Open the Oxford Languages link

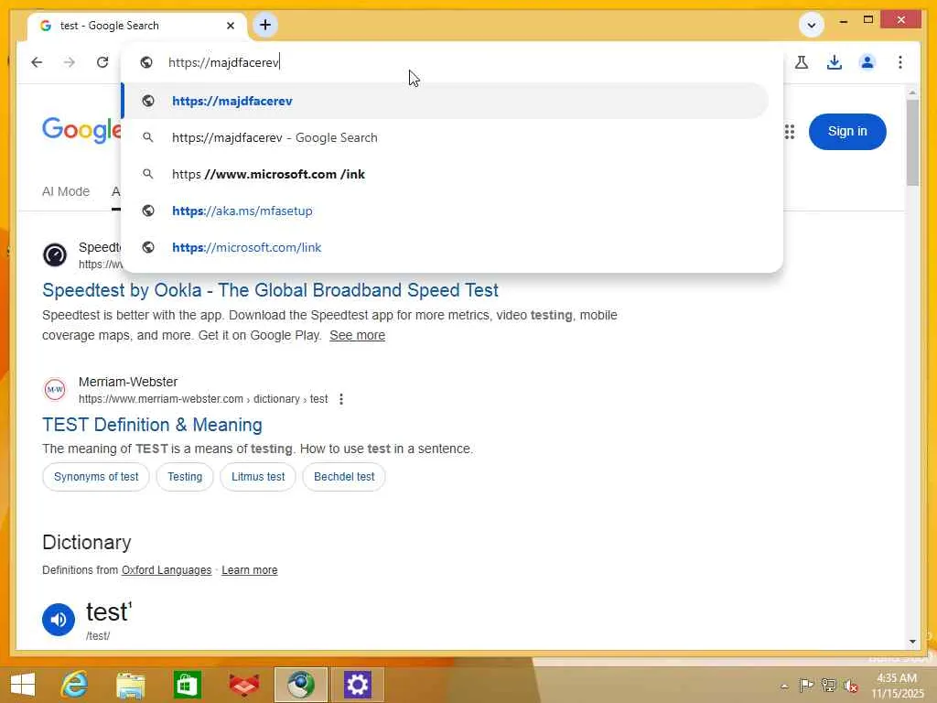pyautogui.click(x=167, y=570)
